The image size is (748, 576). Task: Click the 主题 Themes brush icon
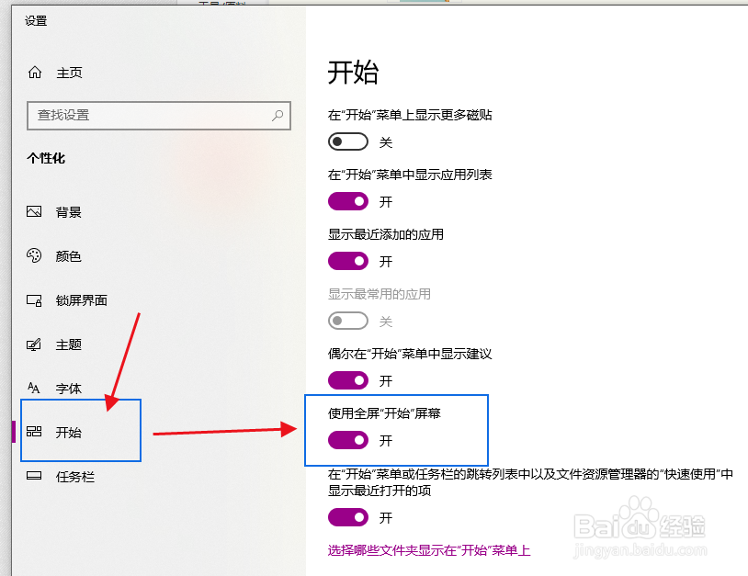coord(33,344)
